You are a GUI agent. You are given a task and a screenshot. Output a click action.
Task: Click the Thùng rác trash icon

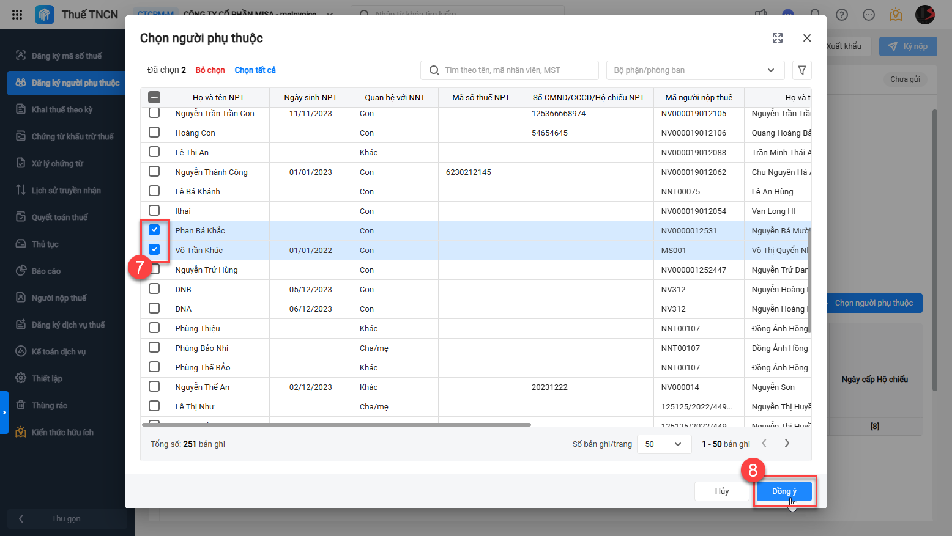[21, 405]
